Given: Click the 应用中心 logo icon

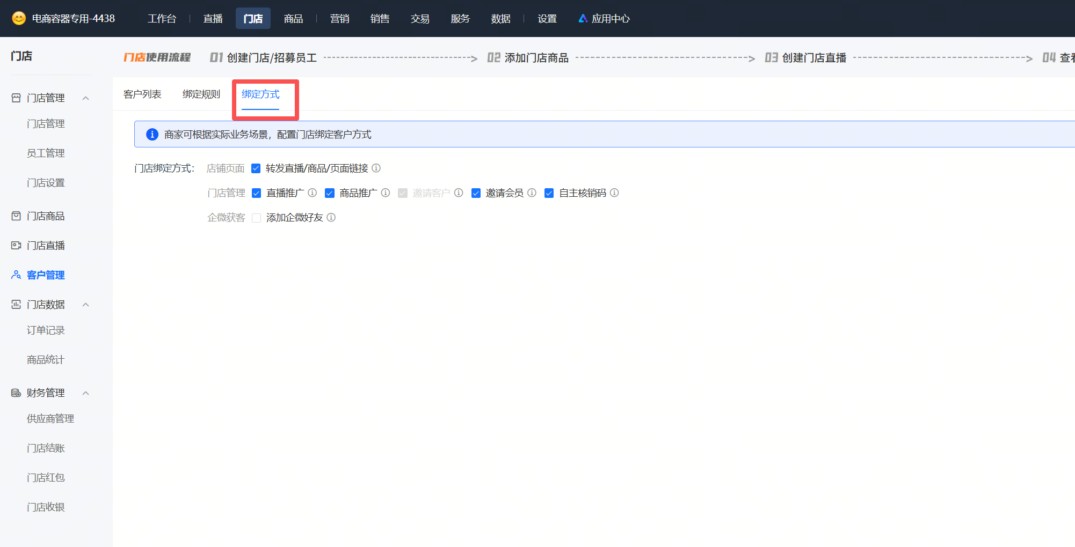Looking at the screenshot, I should tap(583, 19).
